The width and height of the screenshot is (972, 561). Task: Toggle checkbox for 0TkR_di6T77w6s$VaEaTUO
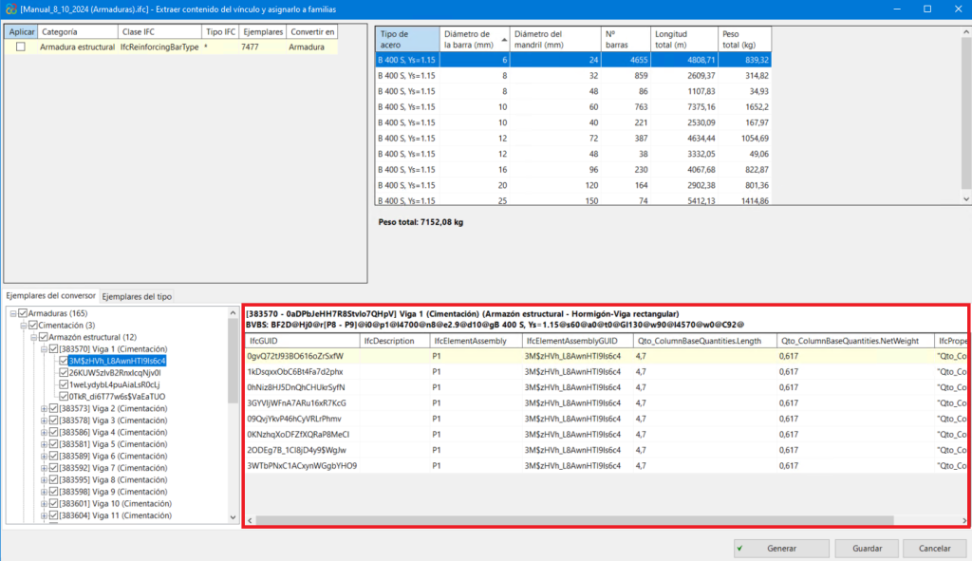64,396
